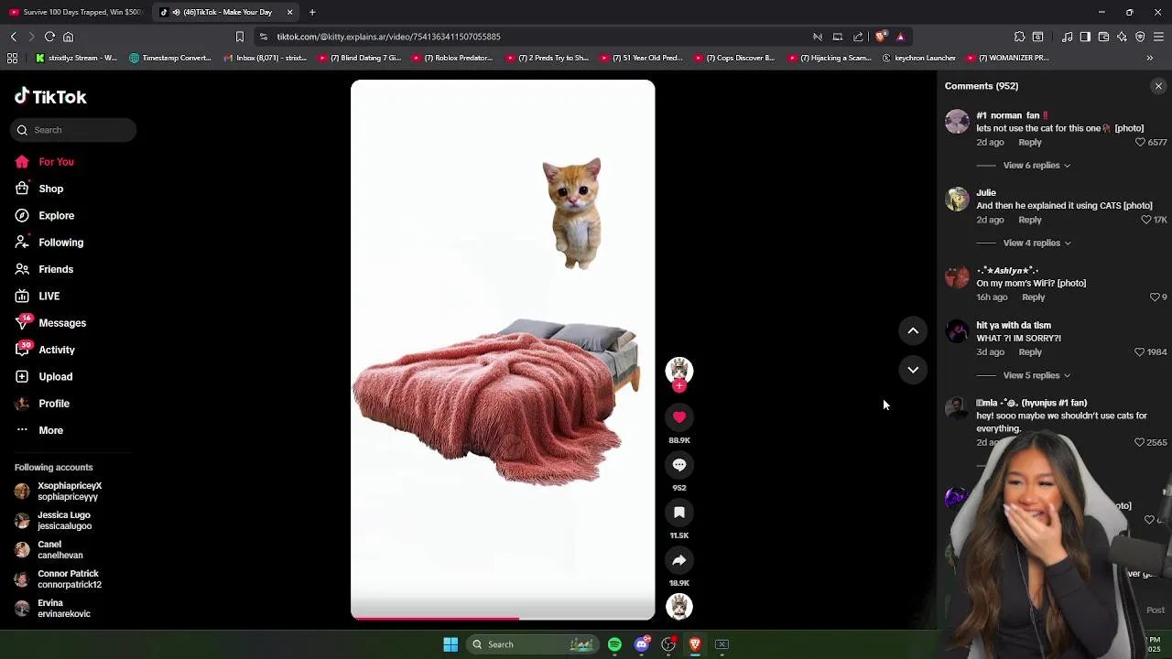The width and height of the screenshot is (1172, 659).
Task: Open Julie's profile avatar
Action: point(957,200)
